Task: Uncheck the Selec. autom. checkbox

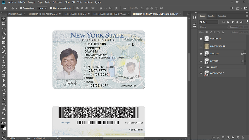Action: 21,8
